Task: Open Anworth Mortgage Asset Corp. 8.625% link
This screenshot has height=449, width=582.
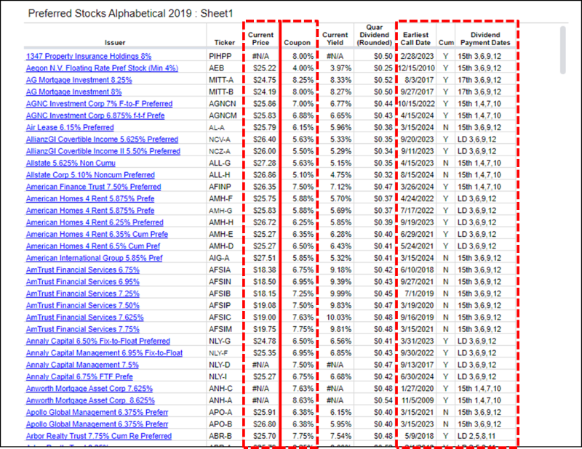Action: point(90,400)
